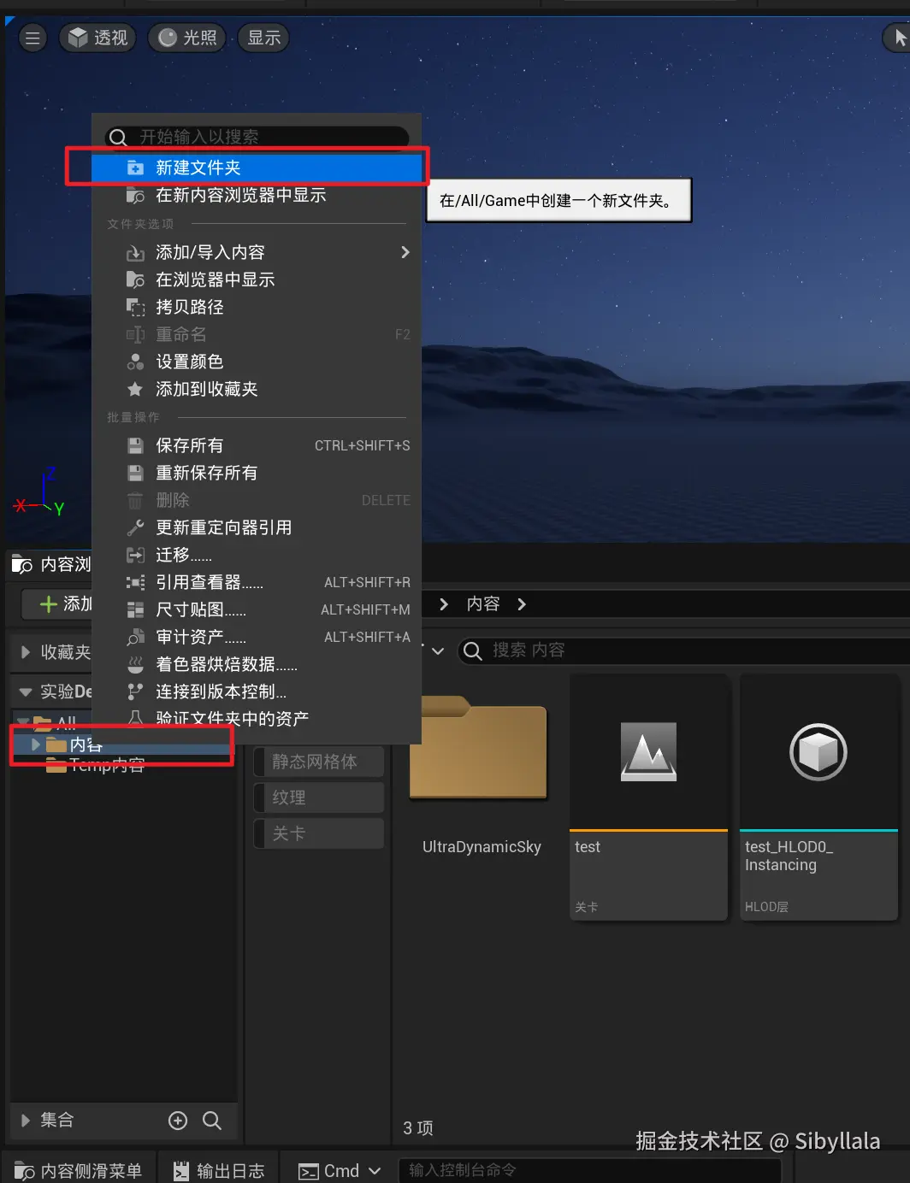This screenshot has height=1183, width=910.
Task: Choose 在新内容浏览器中显示 menu entry
Action: tap(257, 195)
